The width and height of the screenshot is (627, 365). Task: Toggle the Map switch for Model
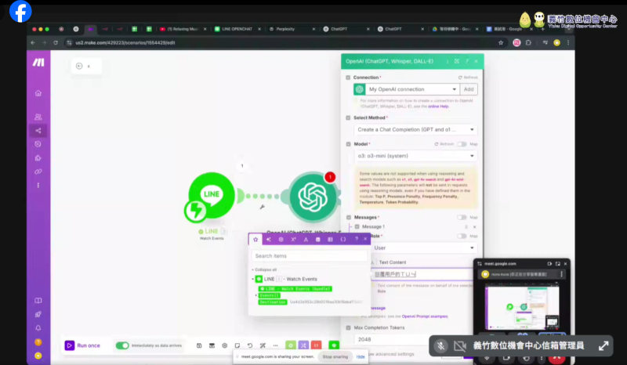coord(462,144)
